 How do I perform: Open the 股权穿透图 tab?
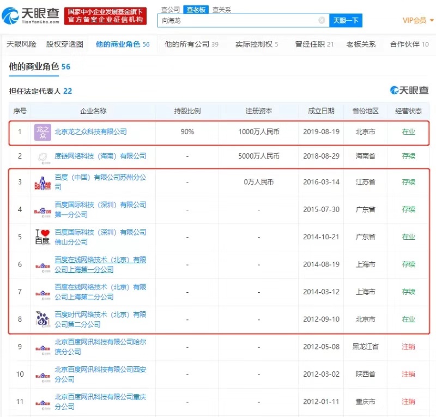(x=65, y=44)
